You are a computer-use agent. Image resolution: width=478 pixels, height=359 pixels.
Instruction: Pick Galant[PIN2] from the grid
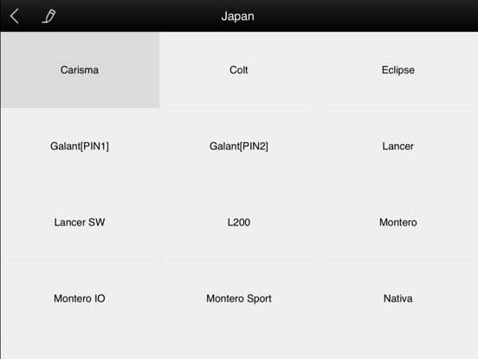tap(239, 147)
